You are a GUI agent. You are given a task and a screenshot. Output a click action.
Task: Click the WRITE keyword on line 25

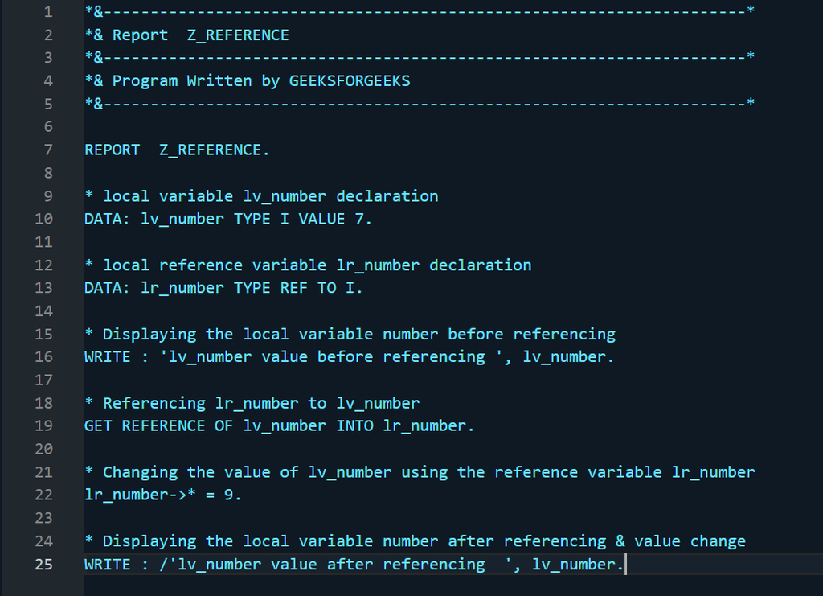point(107,565)
